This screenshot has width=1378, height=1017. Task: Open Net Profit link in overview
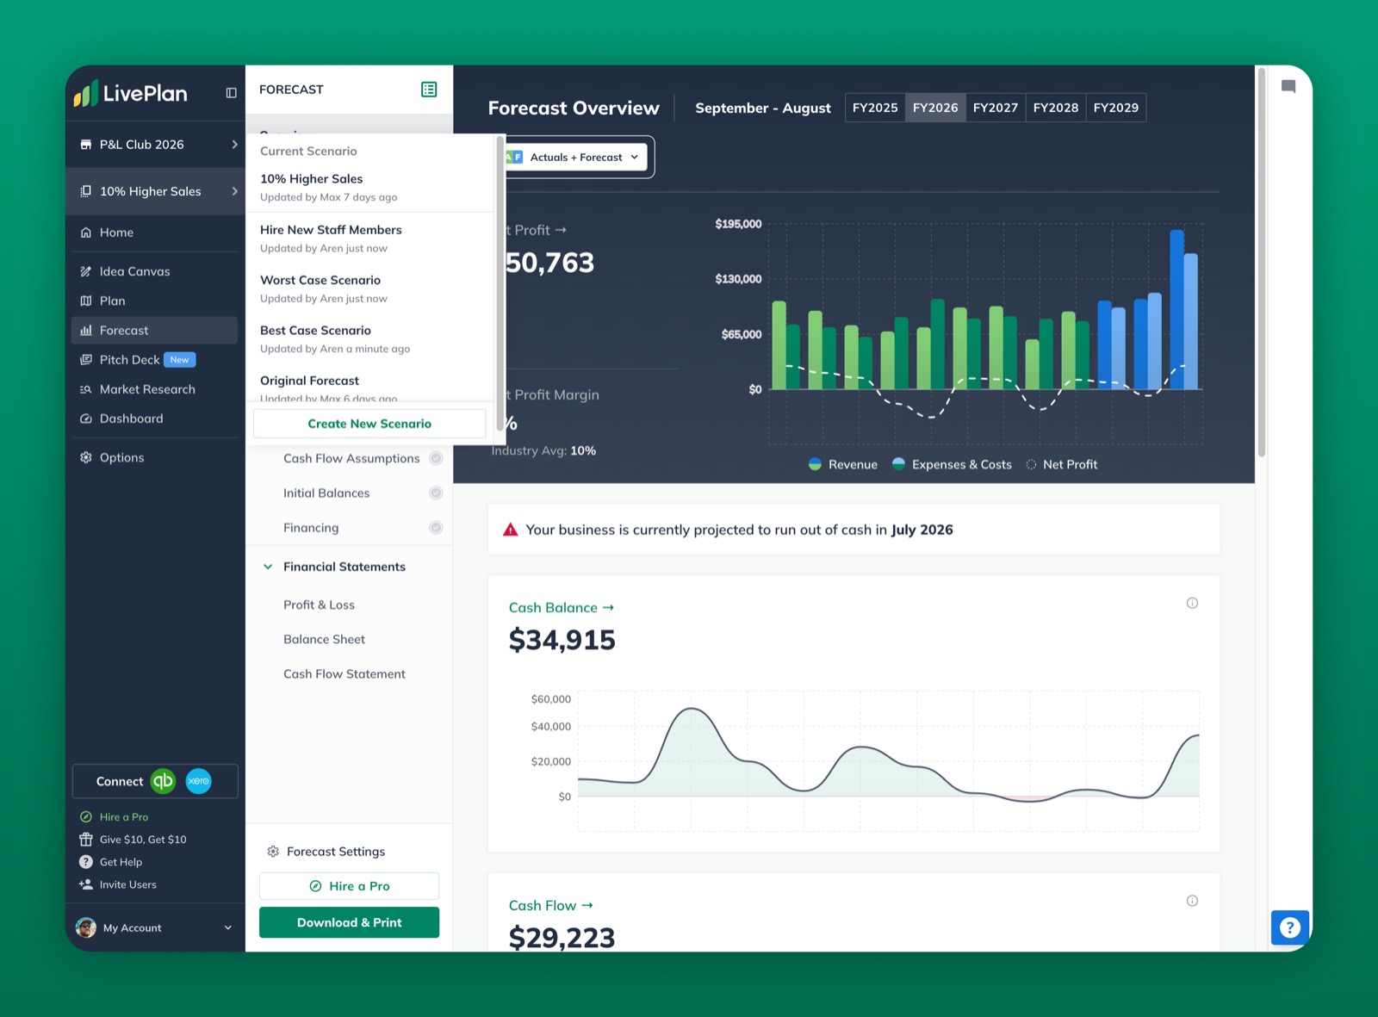tap(536, 230)
